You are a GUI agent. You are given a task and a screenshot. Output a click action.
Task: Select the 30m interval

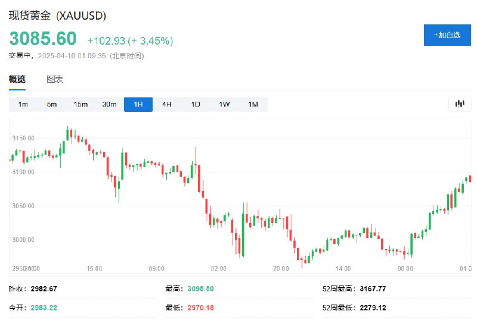click(x=109, y=105)
